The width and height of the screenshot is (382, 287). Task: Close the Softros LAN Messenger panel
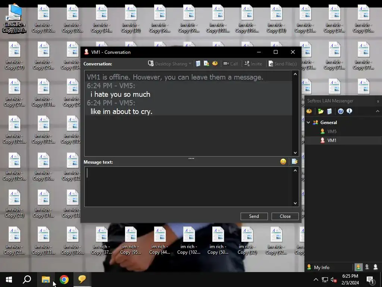point(378,101)
